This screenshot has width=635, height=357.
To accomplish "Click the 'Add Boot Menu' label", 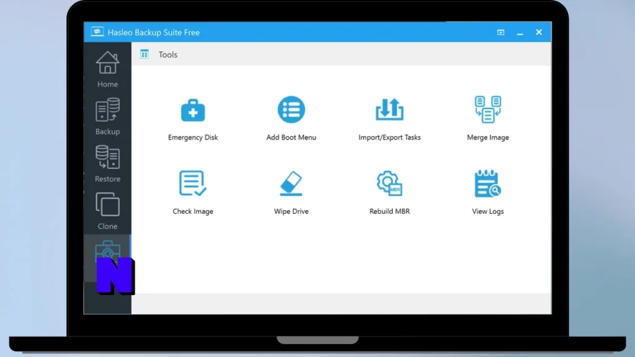I will pyautogui.click(x=291, y=138).
